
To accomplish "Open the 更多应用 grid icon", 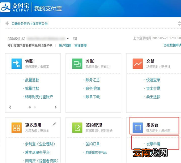I will tap(17, 128).
